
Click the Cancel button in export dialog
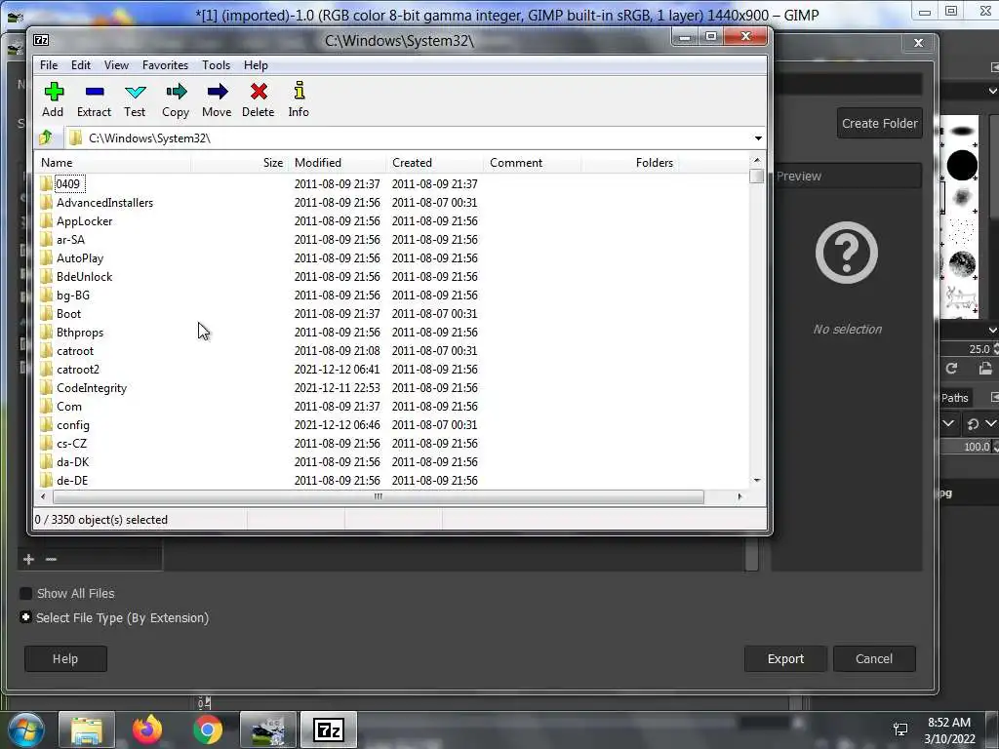pyautogui.click(x=874, y=658)
